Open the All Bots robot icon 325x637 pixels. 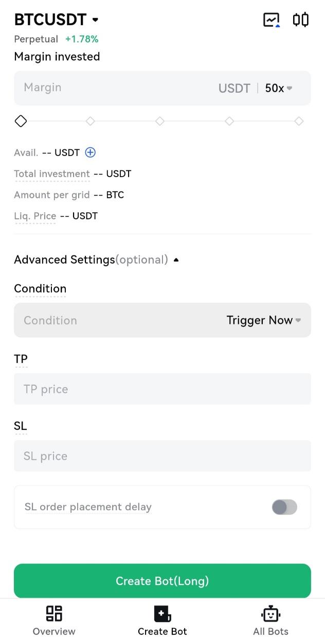[270, 613]
